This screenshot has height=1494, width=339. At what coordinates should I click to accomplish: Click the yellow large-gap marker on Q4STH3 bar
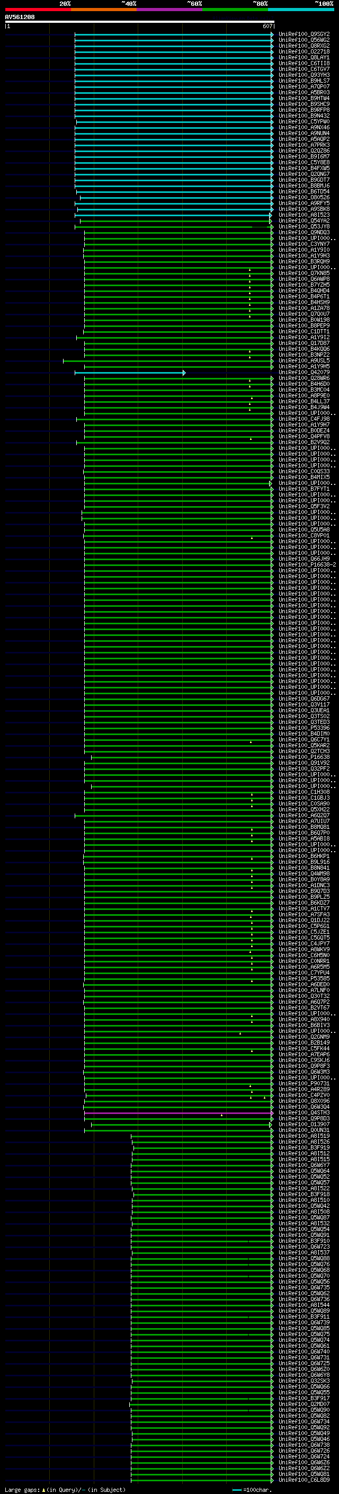point(221,1115)
